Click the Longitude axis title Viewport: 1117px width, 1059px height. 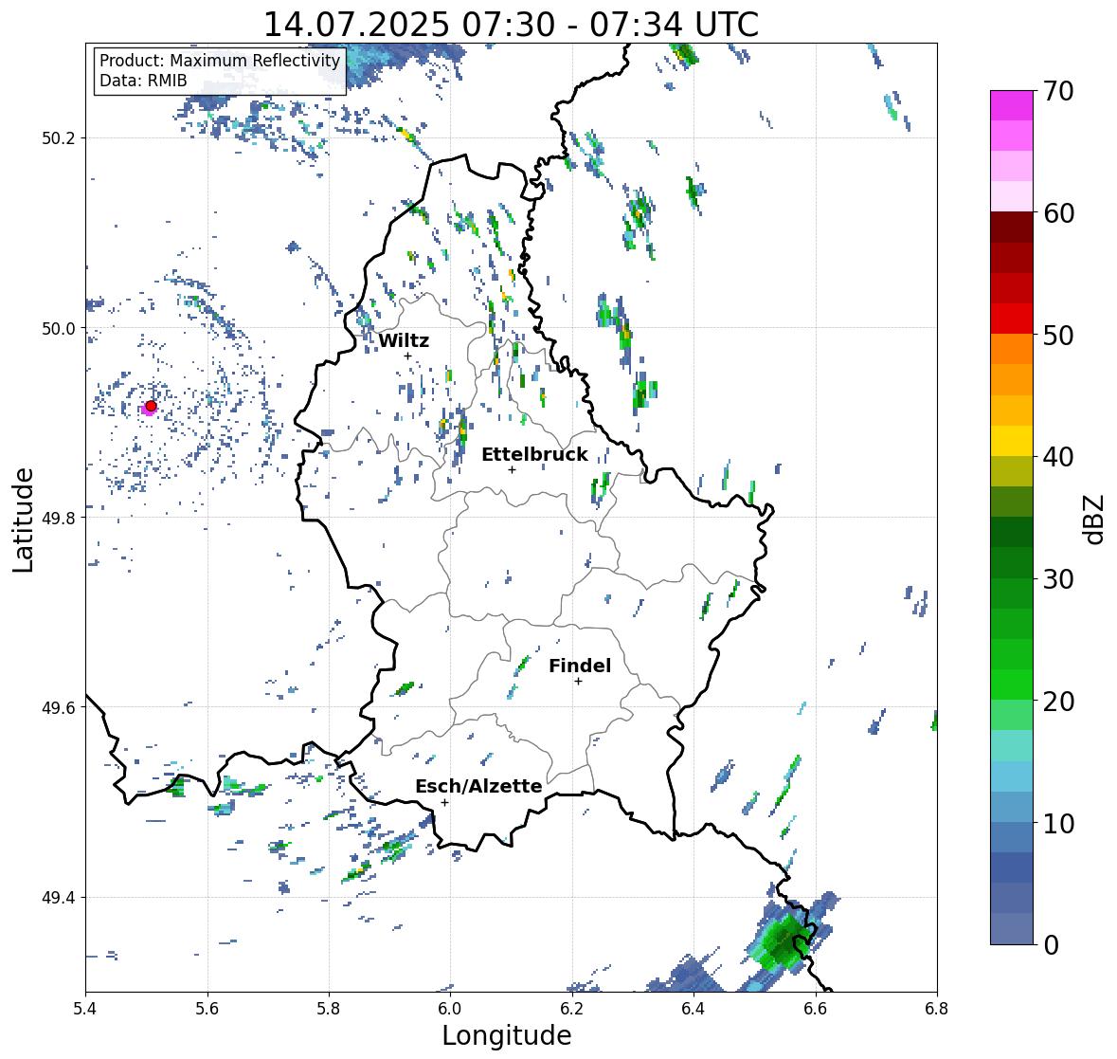[x=507, y=1035]
